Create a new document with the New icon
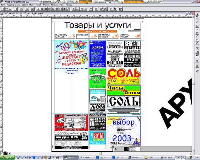 click(2, 9)
